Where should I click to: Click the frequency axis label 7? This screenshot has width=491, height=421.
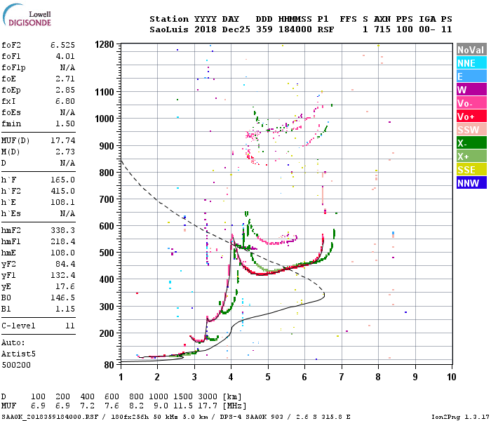[x=342, y=377]
